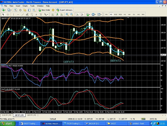Click the BBPAT3 text label on chart
The height and width of the screenshot is (126, 167).
click(115, 61)
